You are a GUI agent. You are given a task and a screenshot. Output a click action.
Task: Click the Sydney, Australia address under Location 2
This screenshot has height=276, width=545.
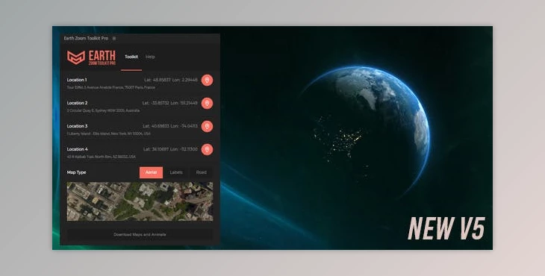coord(103,110)
